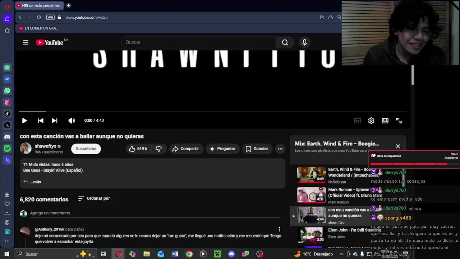Open Chrome from the Windows taskbar
Viewport: 460px width, 259px height.
click(x=189, y=254)
